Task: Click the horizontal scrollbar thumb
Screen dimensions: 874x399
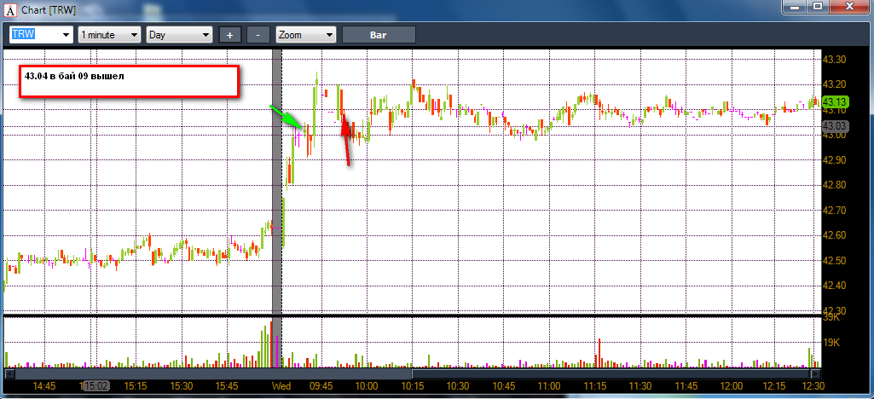Action: click(611, 374)
